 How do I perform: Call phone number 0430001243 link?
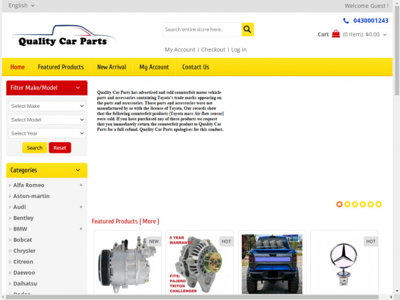[x=371, y=21]
